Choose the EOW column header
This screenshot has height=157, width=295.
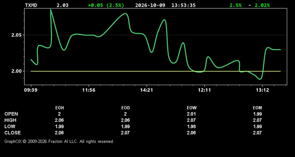(192, 108)
